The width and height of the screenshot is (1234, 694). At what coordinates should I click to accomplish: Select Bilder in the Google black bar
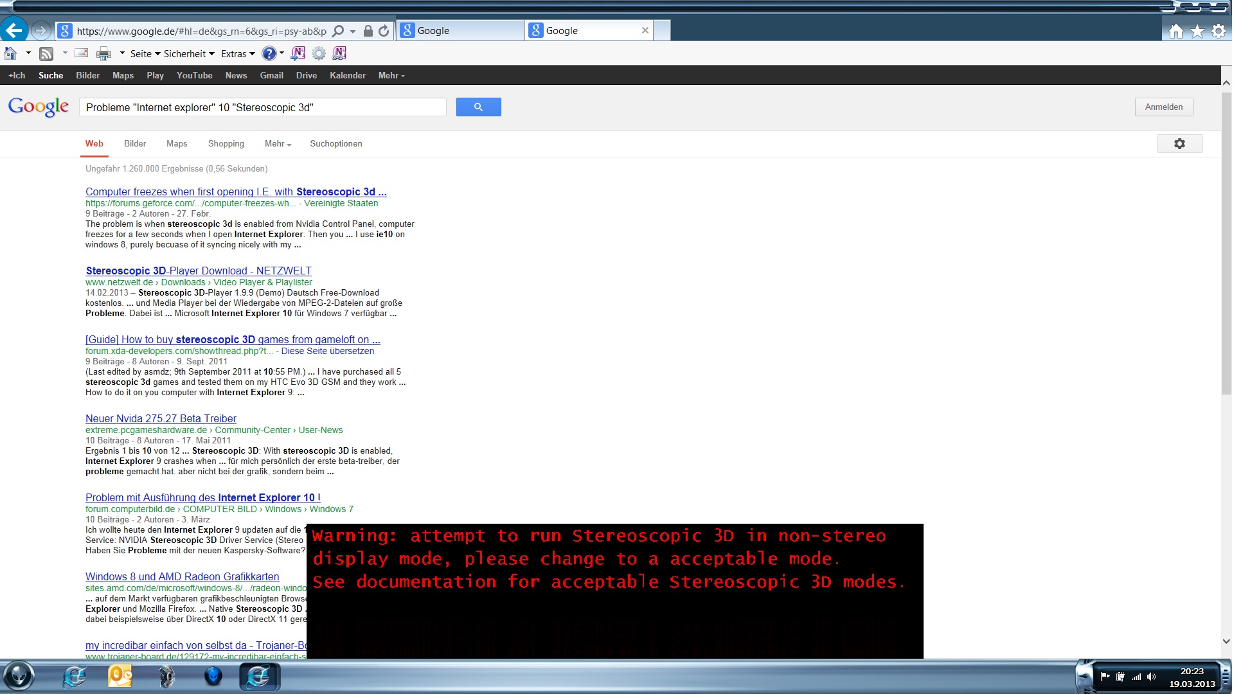point(87,75)
